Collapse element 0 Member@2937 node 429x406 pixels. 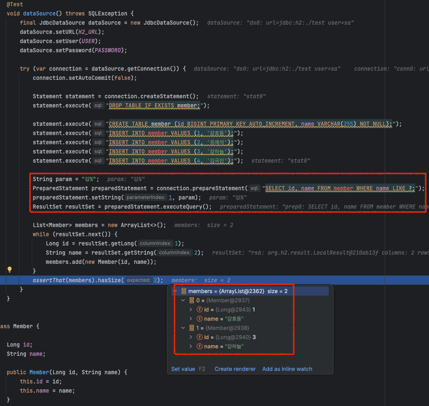click(x=183, y=300)
